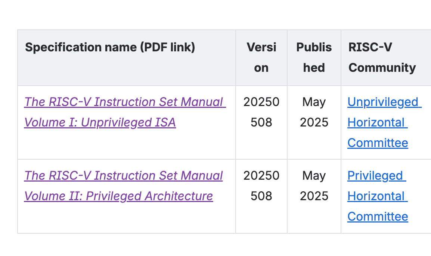Click "Horizontal" in the Privileged committee link
Image resolution: width=431 pixels, height=256 pixels.
[376, 196]
